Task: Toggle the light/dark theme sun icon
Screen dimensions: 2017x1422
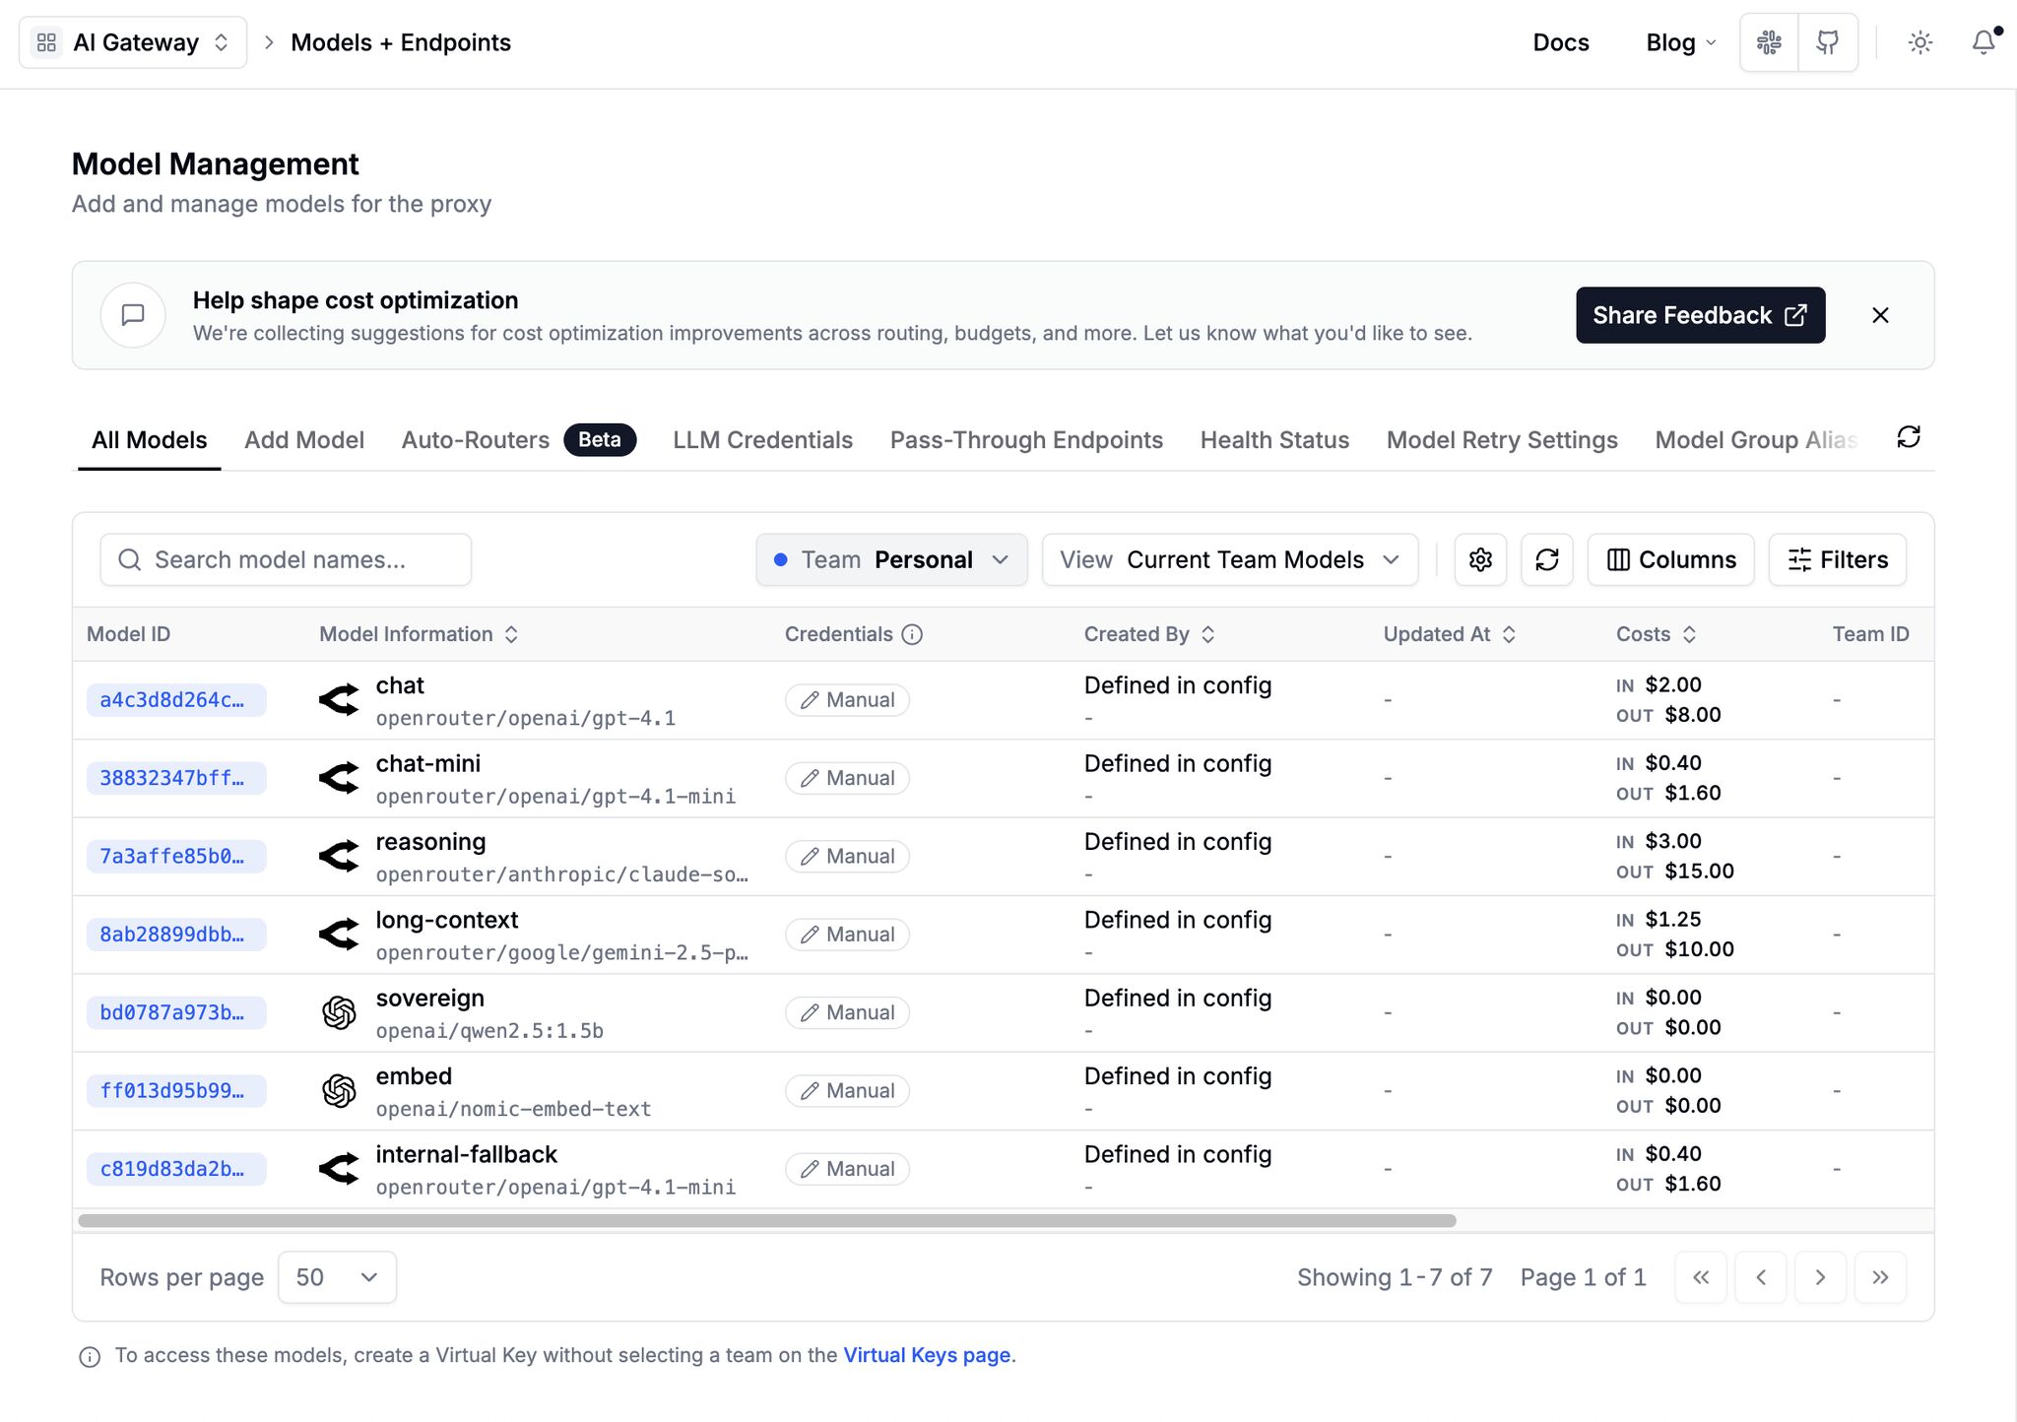Action: [x=1919, y=42]
